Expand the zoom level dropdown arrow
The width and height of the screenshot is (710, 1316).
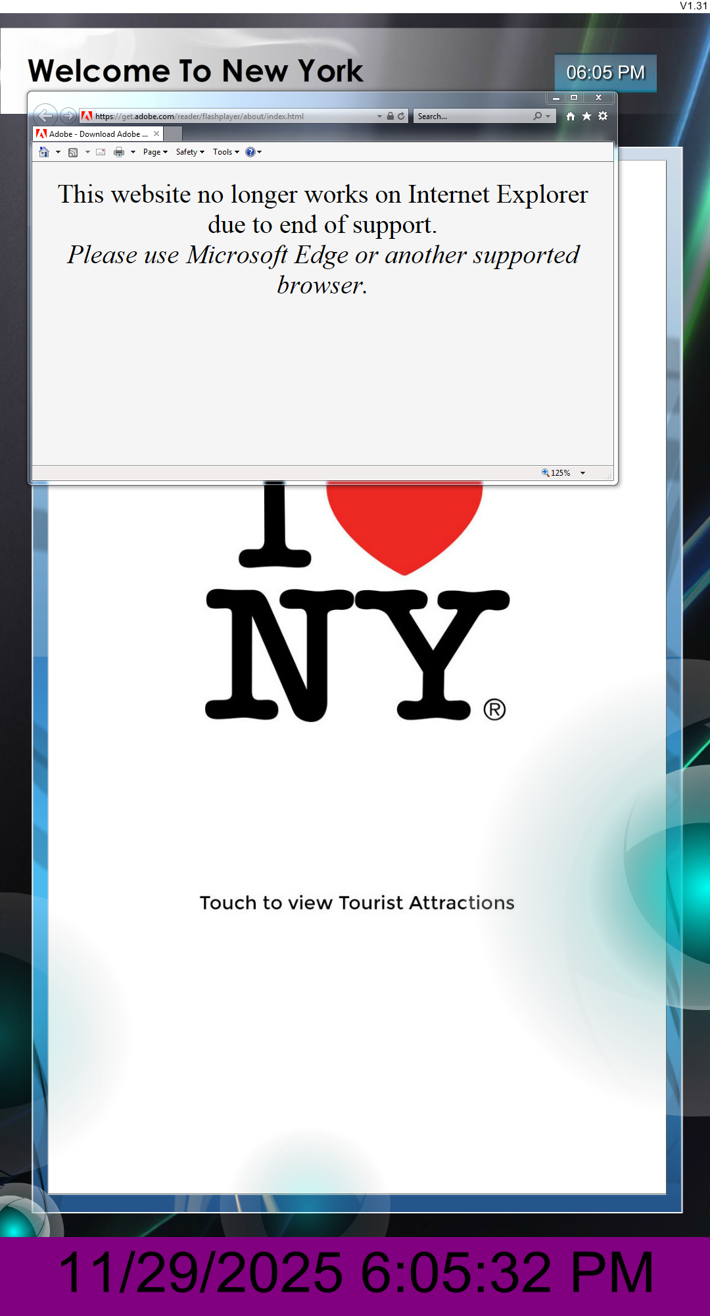[582, 473]
